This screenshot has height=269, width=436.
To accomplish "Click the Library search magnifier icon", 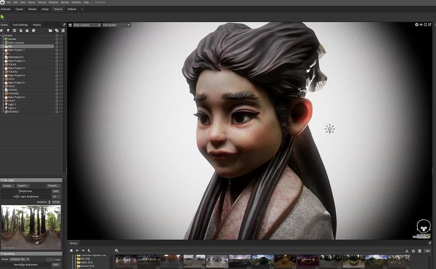I will tap(117, 251).
